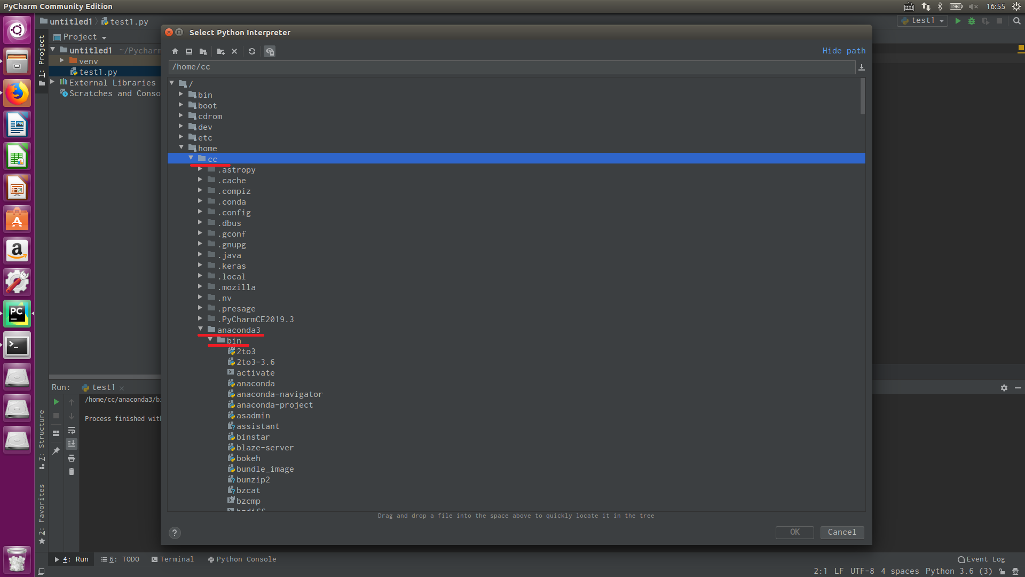Click the Refresh toolbar icon

click(x=252, y=52)
